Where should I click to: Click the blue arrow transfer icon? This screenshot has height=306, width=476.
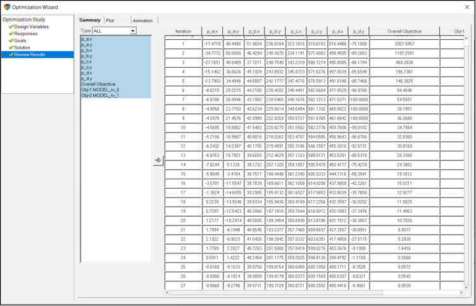point(158,160)
